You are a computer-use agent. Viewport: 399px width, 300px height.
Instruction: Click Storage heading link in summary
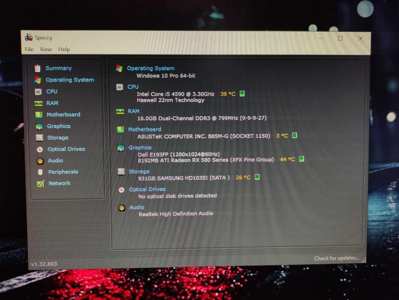139,172
